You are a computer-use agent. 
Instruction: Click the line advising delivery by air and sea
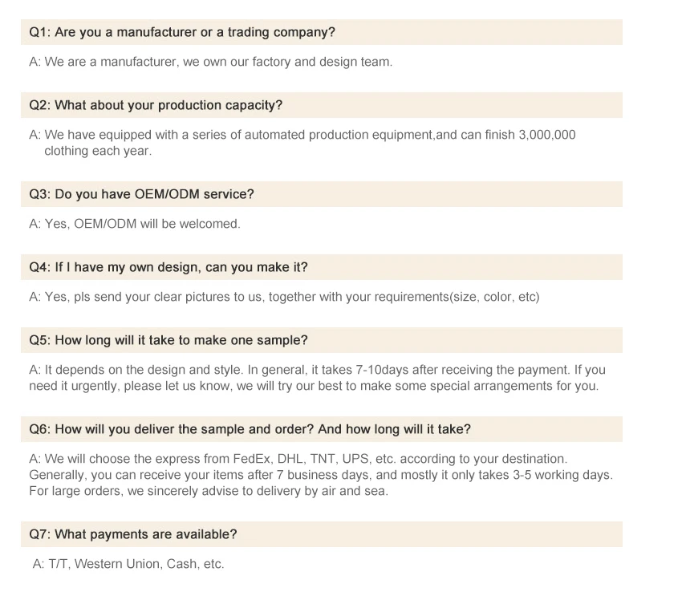point(209,491)
